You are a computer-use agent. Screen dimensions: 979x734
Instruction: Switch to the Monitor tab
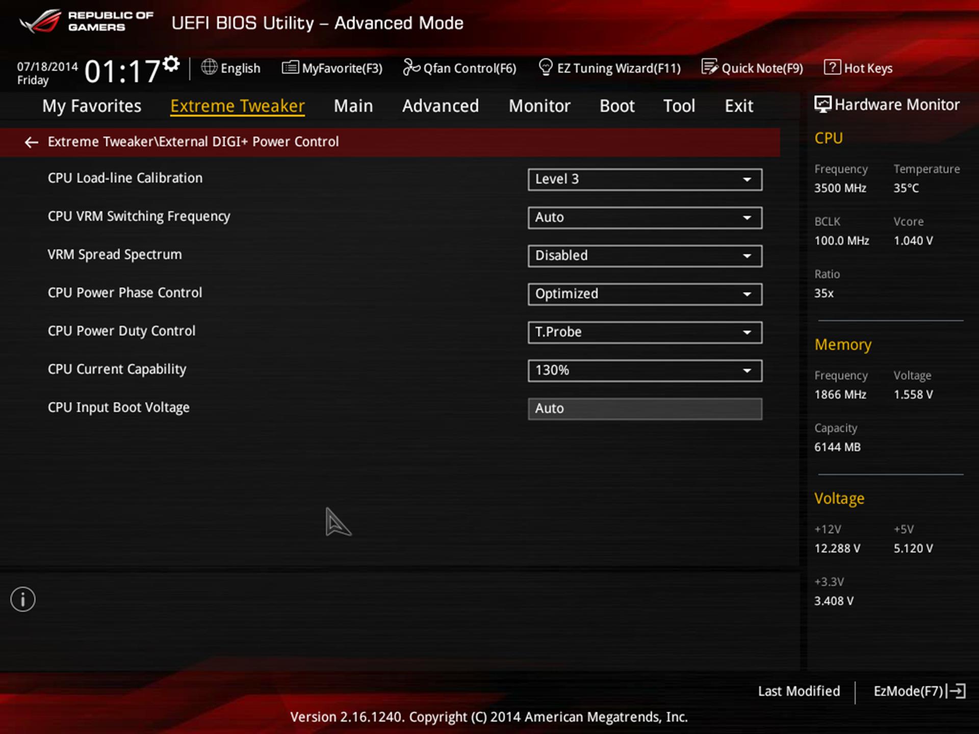tap(539, 106)
